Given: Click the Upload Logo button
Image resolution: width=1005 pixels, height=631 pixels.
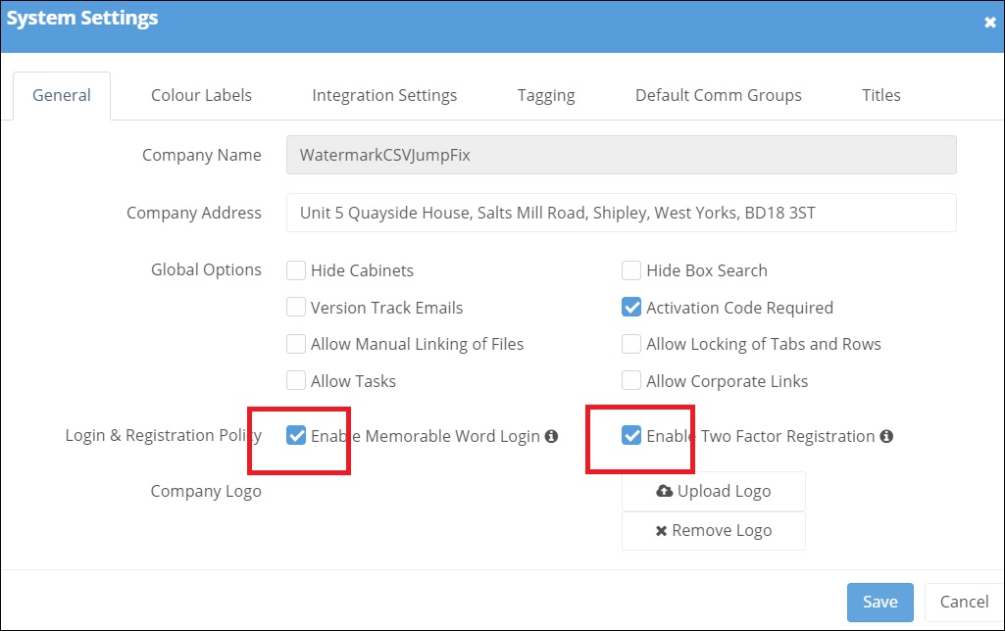Looking at the screenshot, I should (x=714, y=491).
